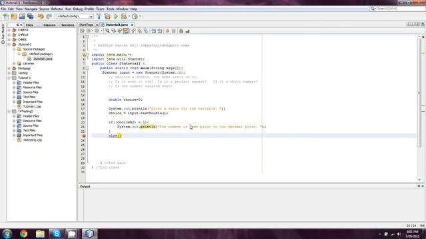Screen dimensions: 426x239
Task: Click the editor Forward navigation icon
Action: (97, 31)
